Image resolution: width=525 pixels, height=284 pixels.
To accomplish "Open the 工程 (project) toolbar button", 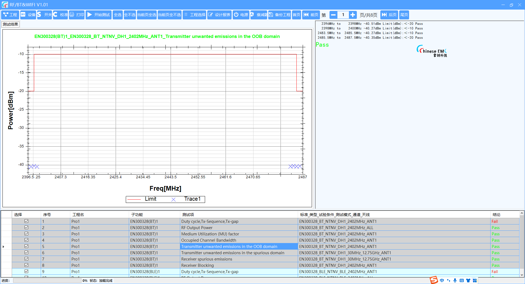I will pyautogui.click(x=10, y=15).
